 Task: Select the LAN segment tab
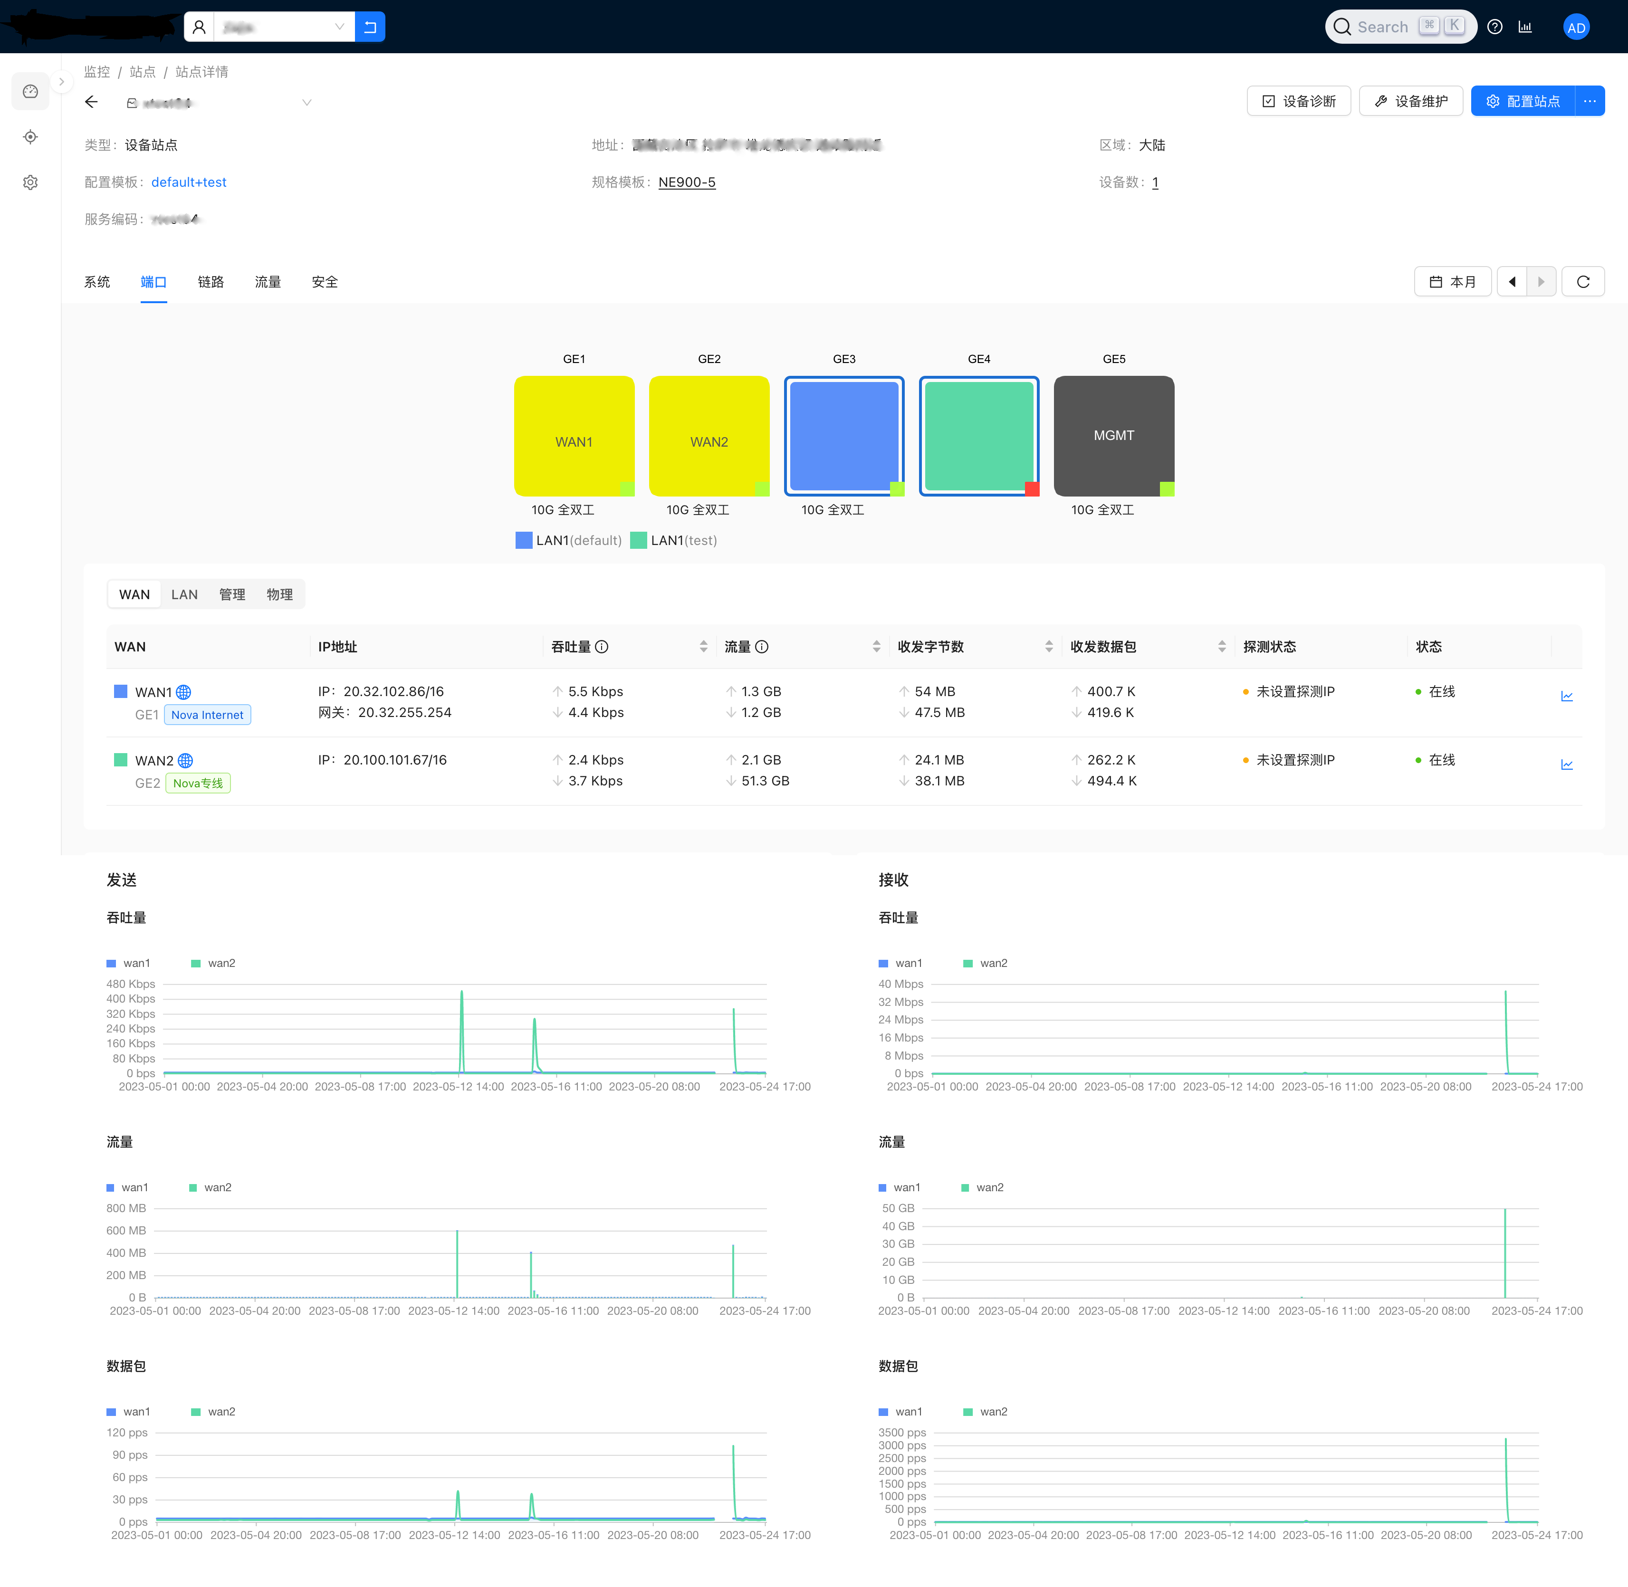(x=184, y=594)
